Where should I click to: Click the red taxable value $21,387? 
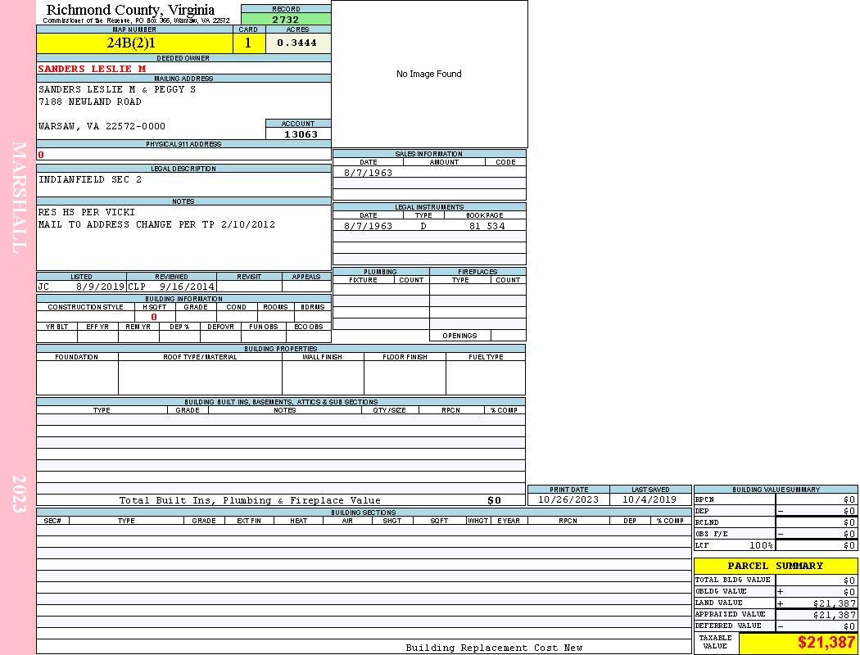click(x=826, y=643)
